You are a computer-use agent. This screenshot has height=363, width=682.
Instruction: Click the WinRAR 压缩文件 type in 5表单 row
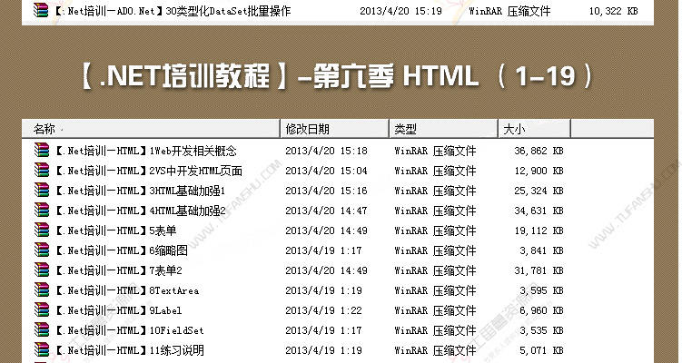435,231
